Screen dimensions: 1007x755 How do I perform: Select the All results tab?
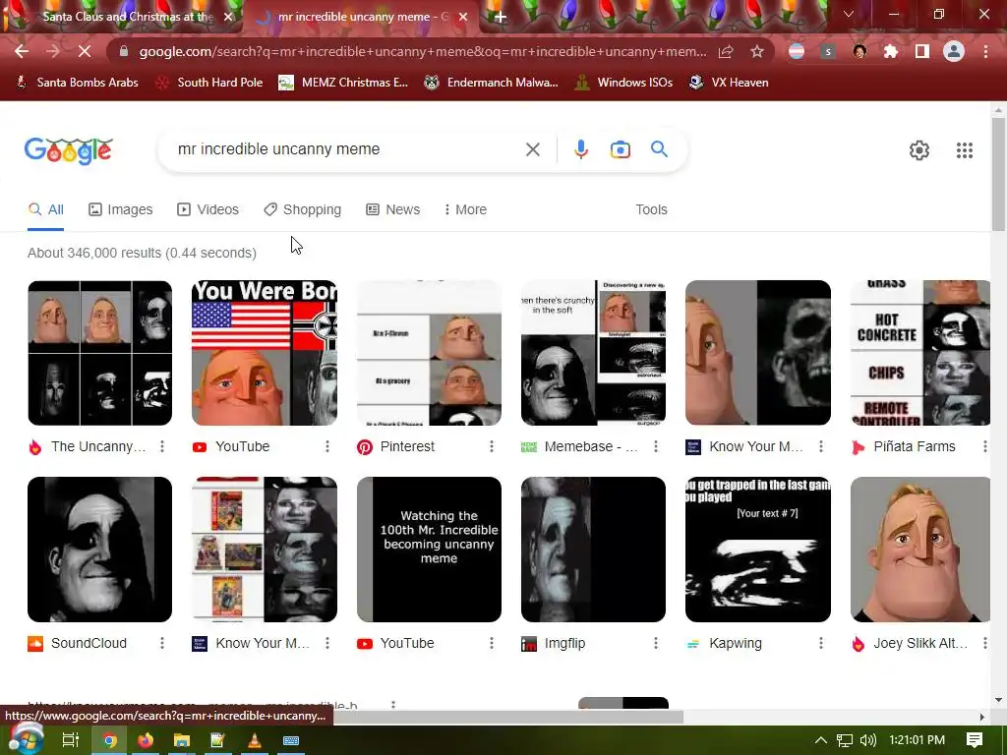pyautogui.click(x=46, y=209)
